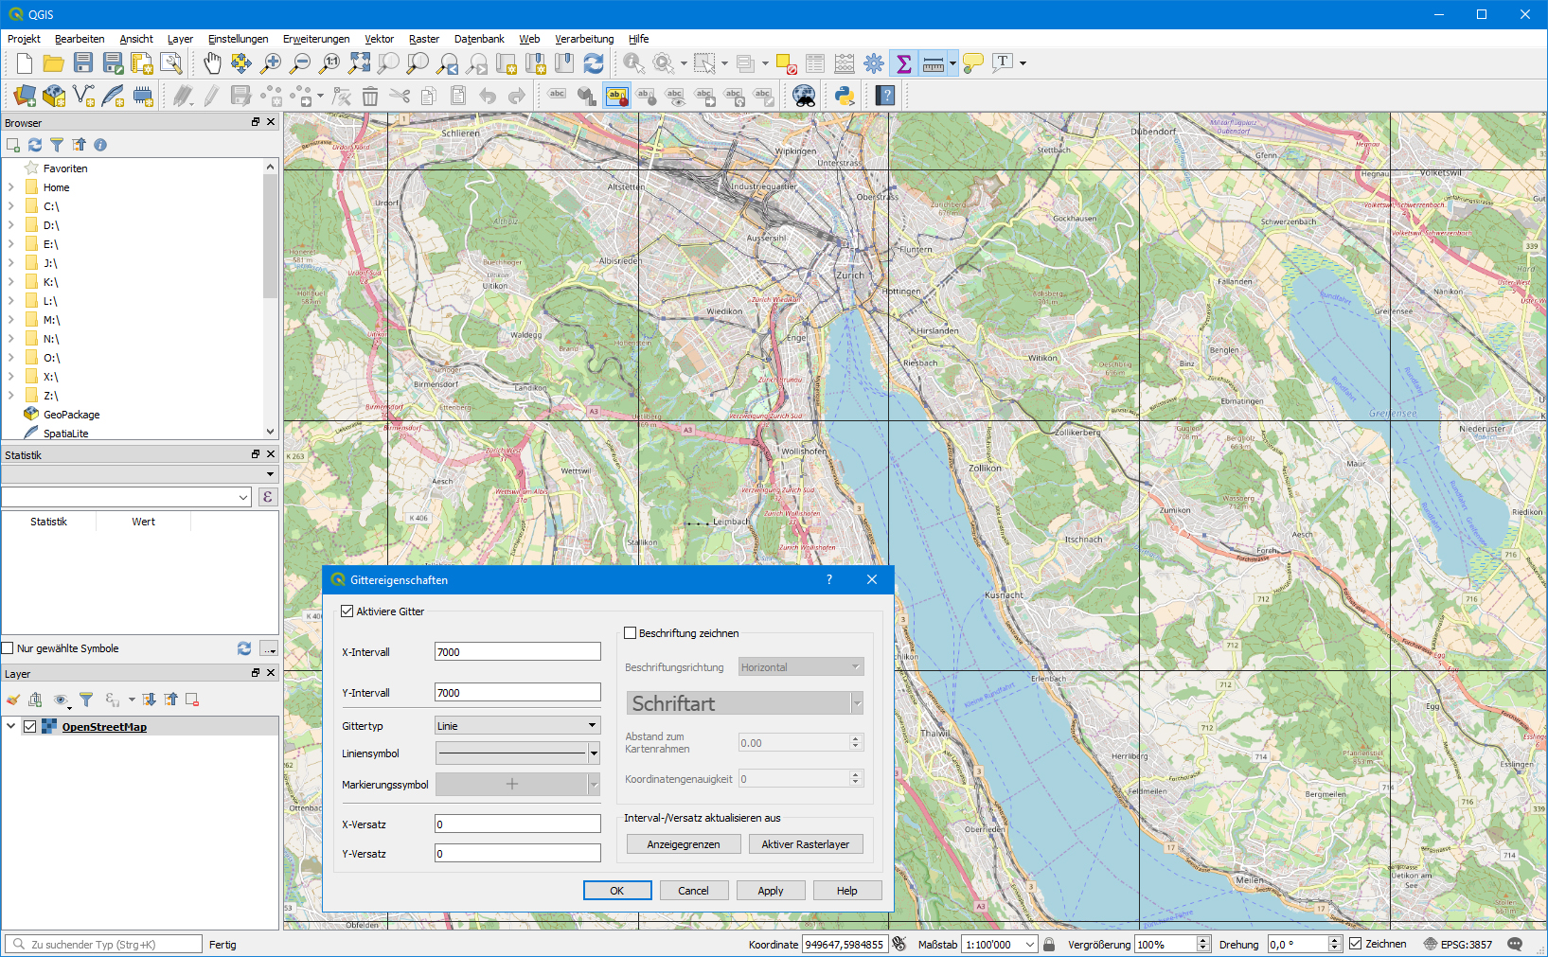Click the Delete Selected trash icon
The width and height of the screenshot is (1548, 957).
370,95
